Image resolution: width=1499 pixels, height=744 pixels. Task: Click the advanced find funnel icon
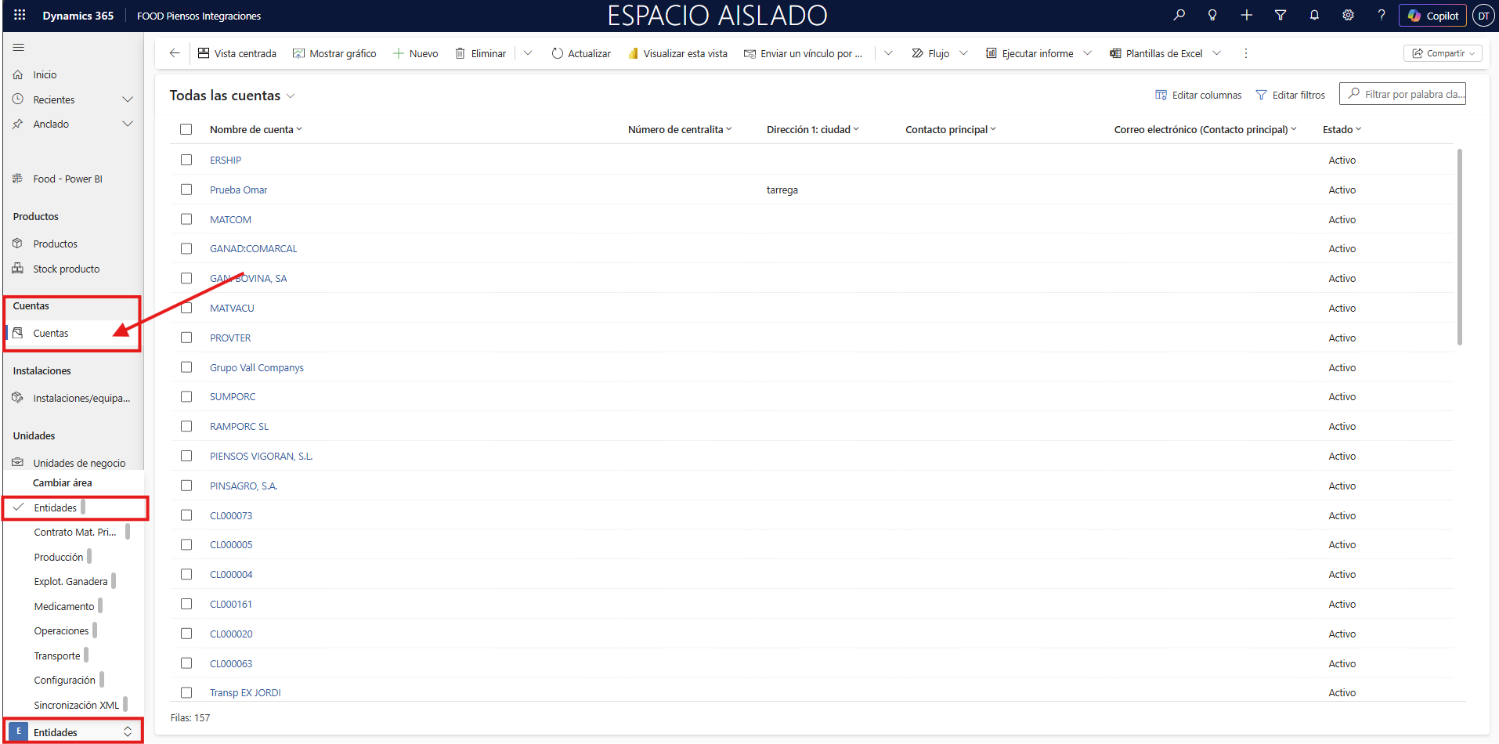[x=1280, y=15]
